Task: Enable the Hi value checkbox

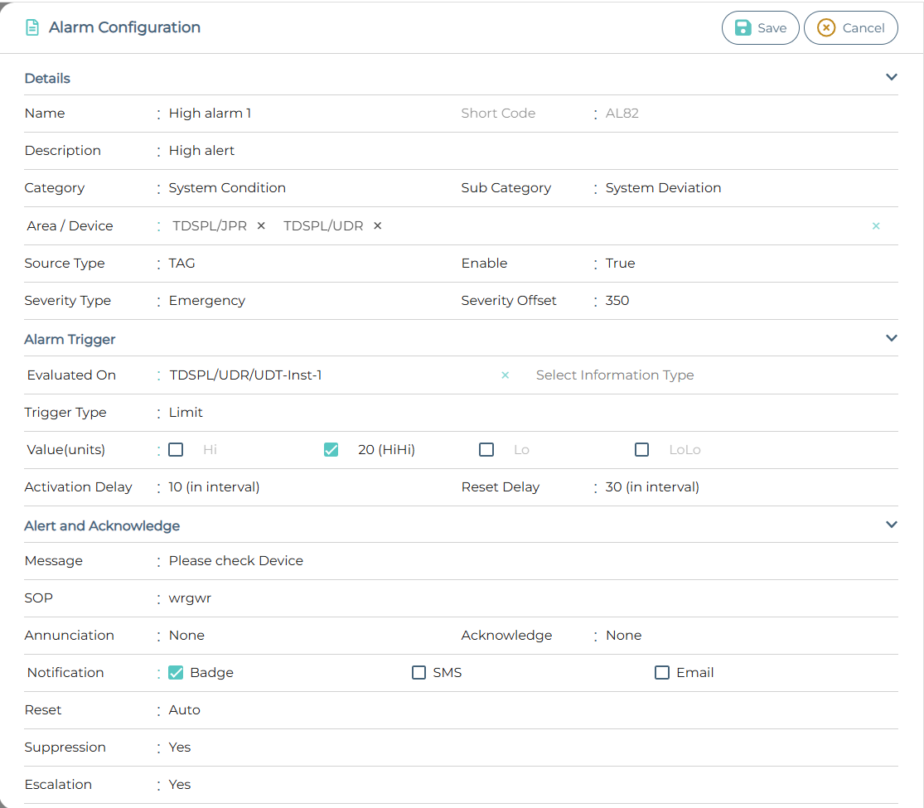Action: pos(176,450)
